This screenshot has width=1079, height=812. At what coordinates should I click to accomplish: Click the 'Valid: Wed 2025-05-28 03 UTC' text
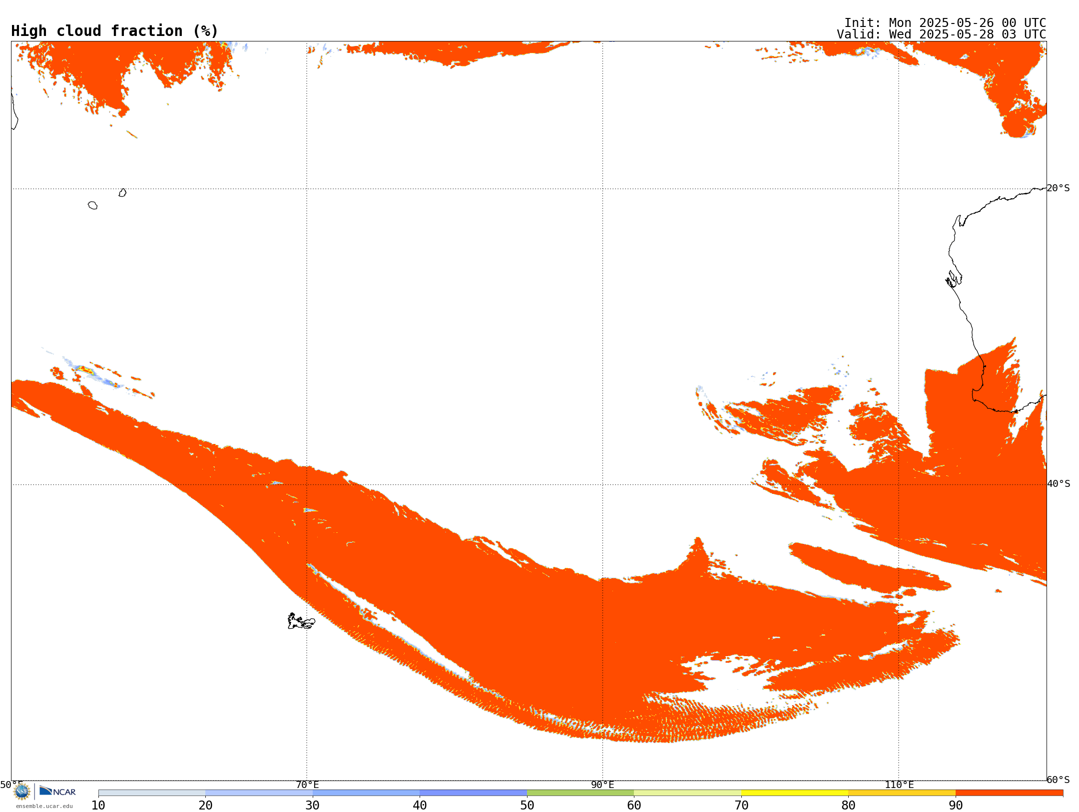(942, 34)
